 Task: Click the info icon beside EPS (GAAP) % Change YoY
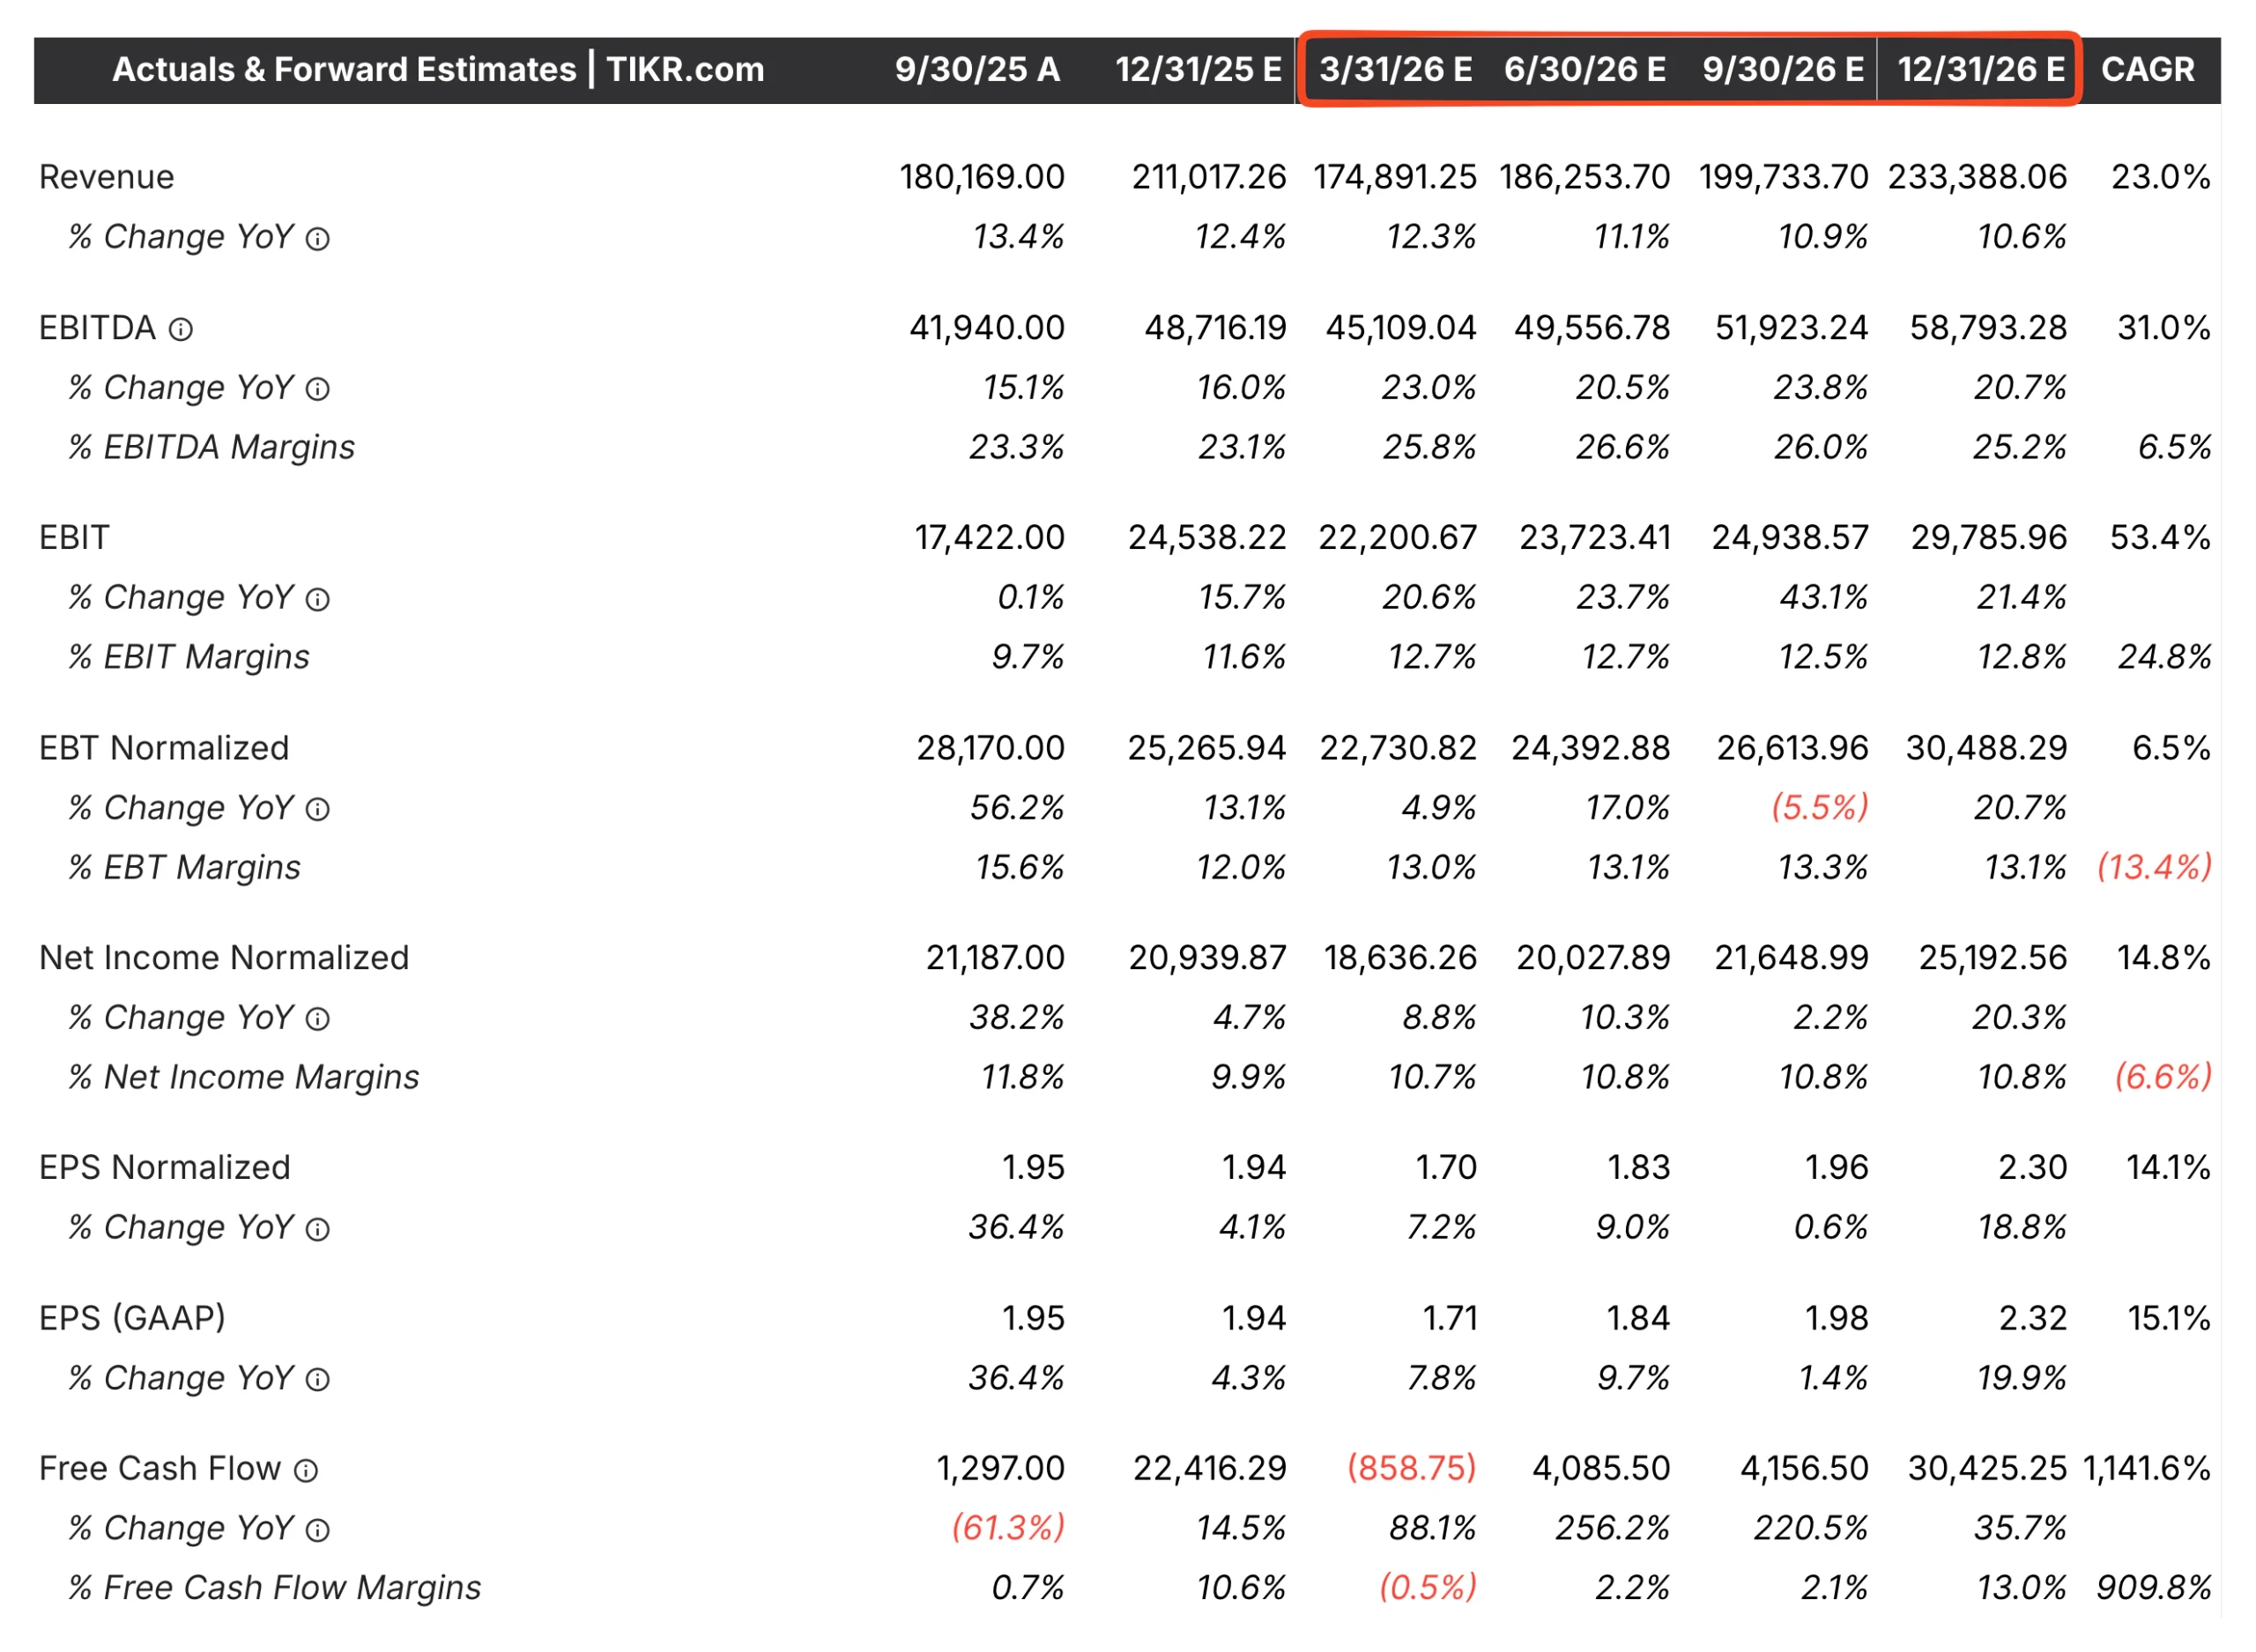[318, 1378]
